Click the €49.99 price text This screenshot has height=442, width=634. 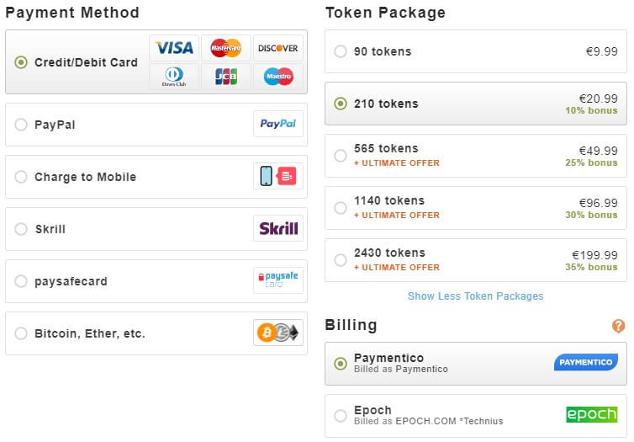(x=599, y=151)
